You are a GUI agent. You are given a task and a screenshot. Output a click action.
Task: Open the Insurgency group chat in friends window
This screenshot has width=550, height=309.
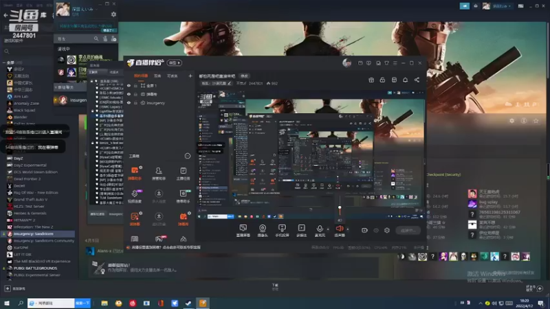[70, 100]
